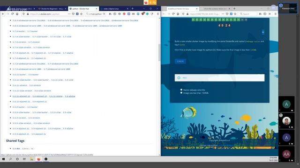Switch to python - Docker Hub tab
The image size is (300, 168).
[83, 9]
